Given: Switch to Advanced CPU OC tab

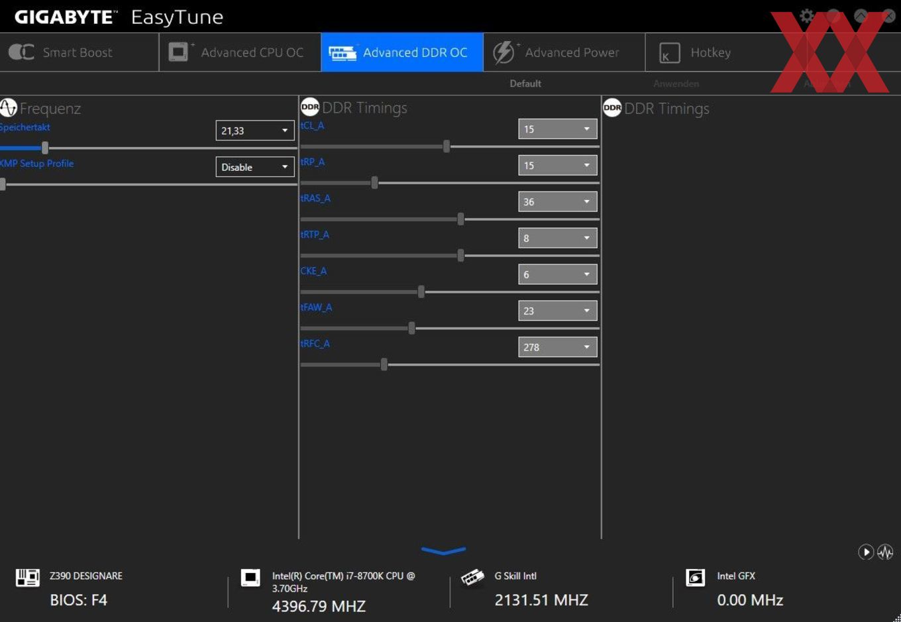Looking at the screenshot, I should tap(240, 52).
